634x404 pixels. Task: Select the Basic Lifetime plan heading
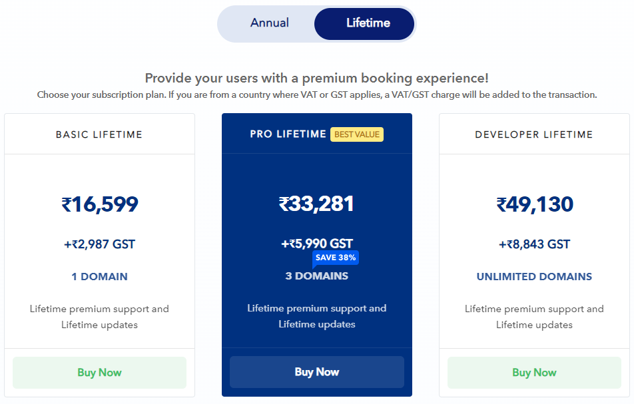click(99, 134)
